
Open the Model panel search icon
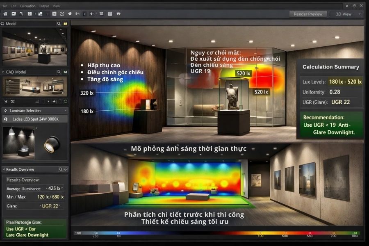[59, 24]
